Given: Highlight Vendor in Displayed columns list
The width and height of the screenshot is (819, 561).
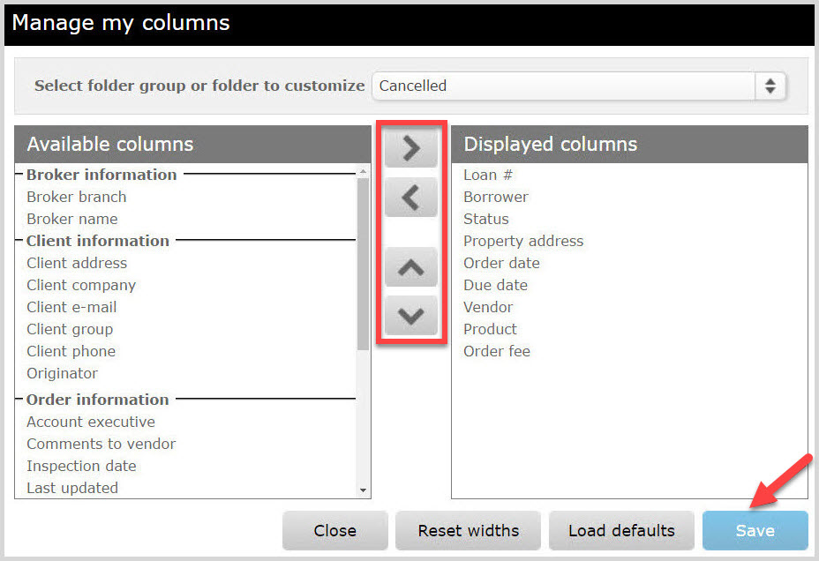Looking at the screenshot, I should point(488,307).
